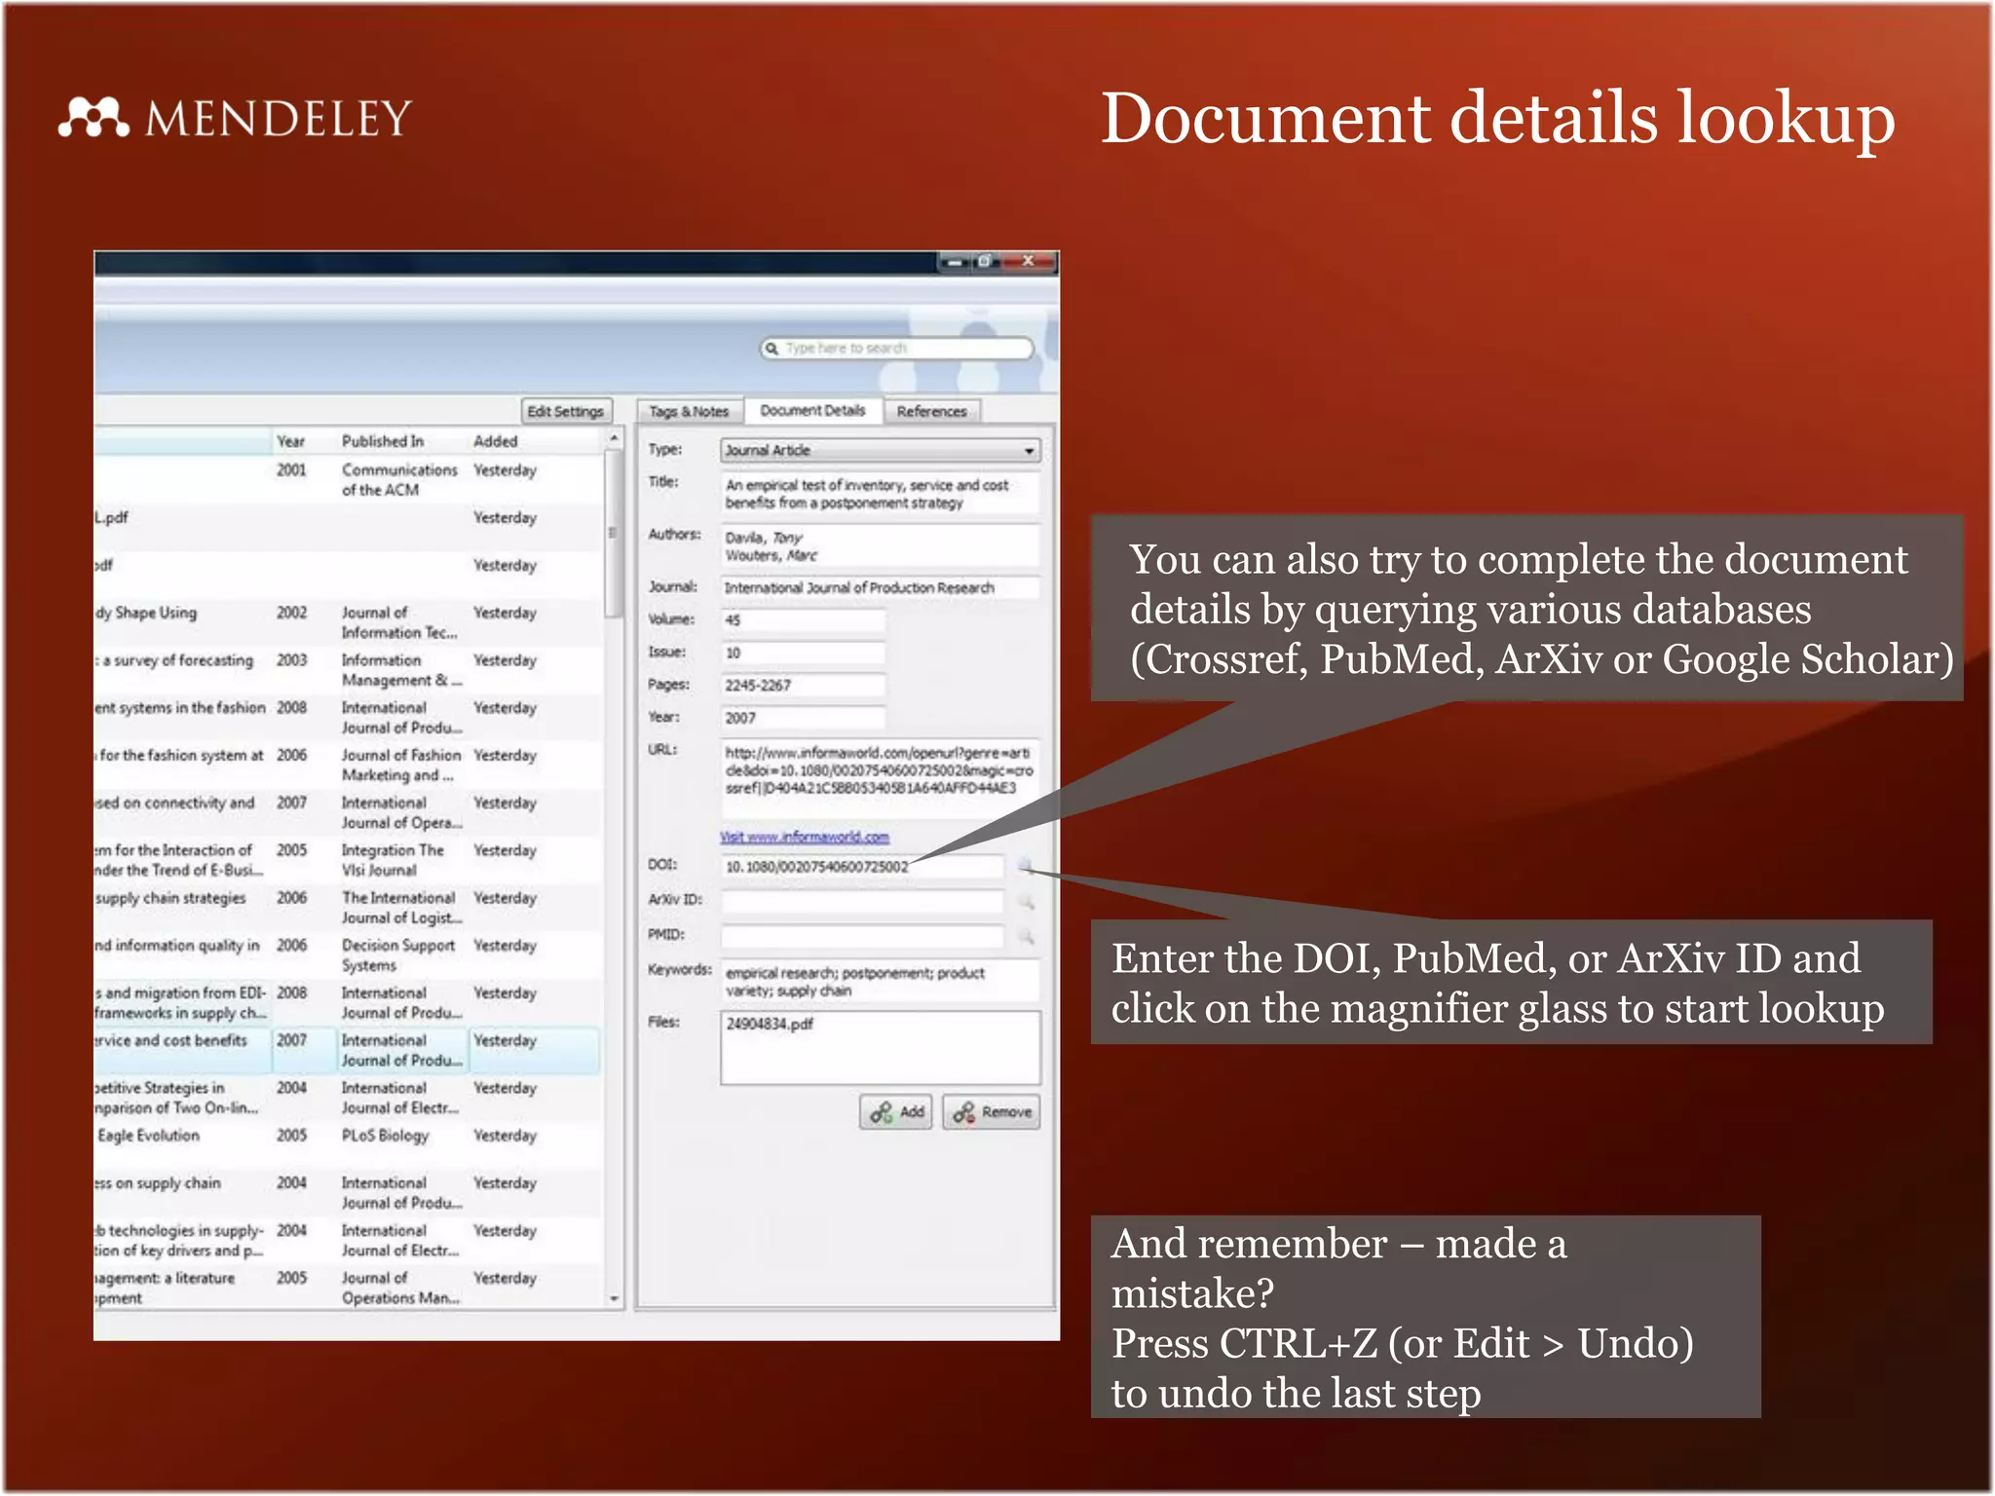Click the DOI input field
The height and width of the screenshot is (1496, 1995).
pyautogui.click(x=862, y=866)
